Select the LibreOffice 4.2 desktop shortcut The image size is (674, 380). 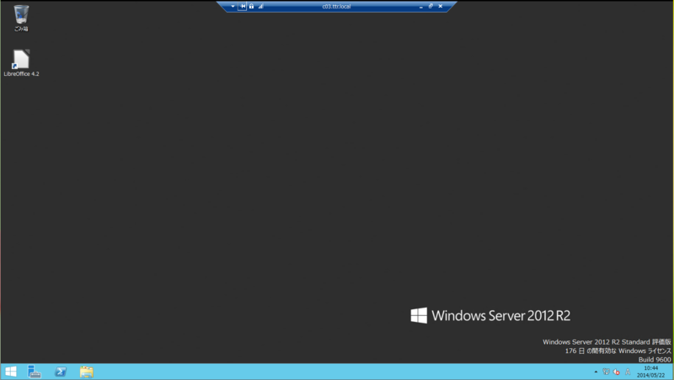[21, 62]
